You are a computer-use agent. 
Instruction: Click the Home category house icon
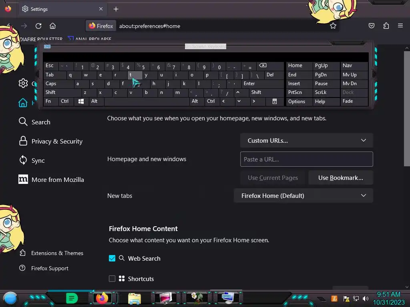pyautogui.click(x=23, y=102)
